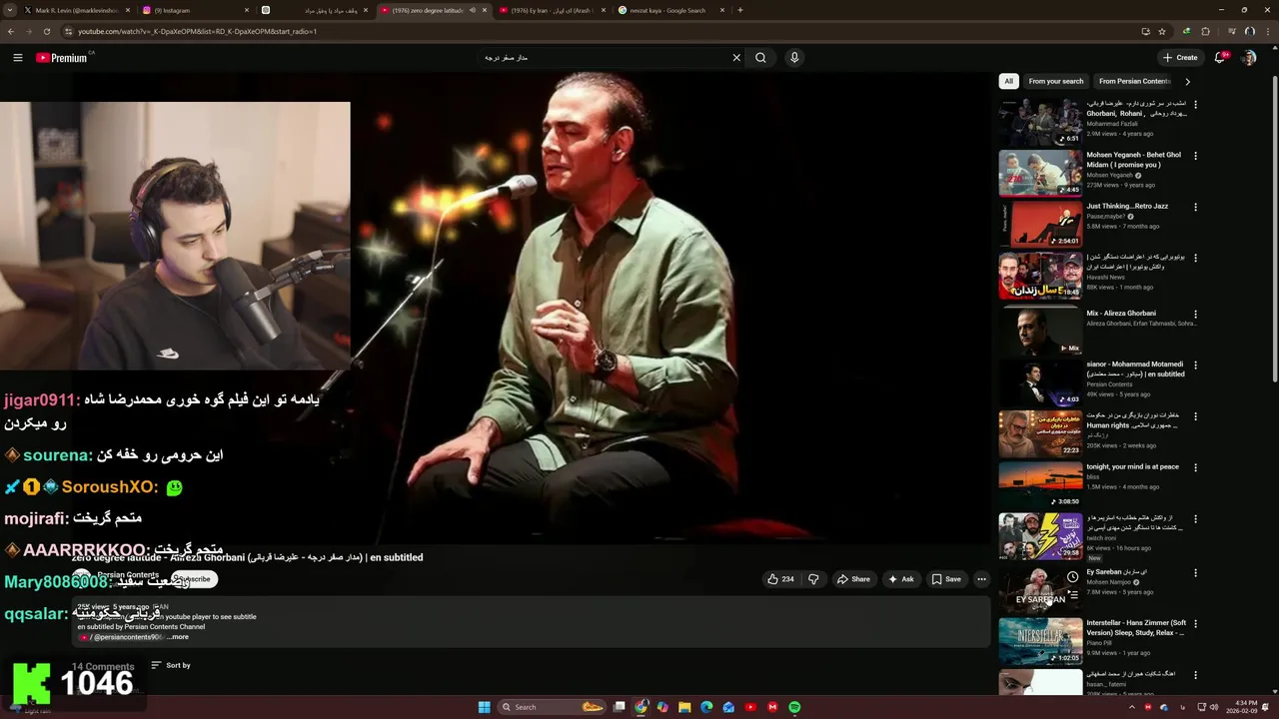This screenshot has width=1279, height=719.
Task: Open the YouTube hamburger guide menu
Action: click(x=18, y=58)
